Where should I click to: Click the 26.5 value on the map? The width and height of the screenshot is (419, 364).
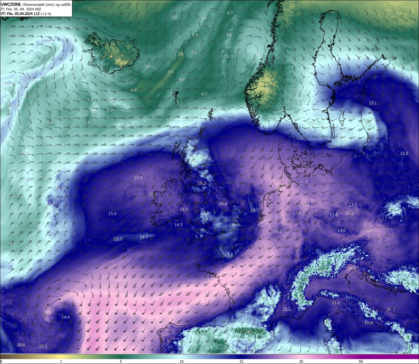tap(371, 230)
